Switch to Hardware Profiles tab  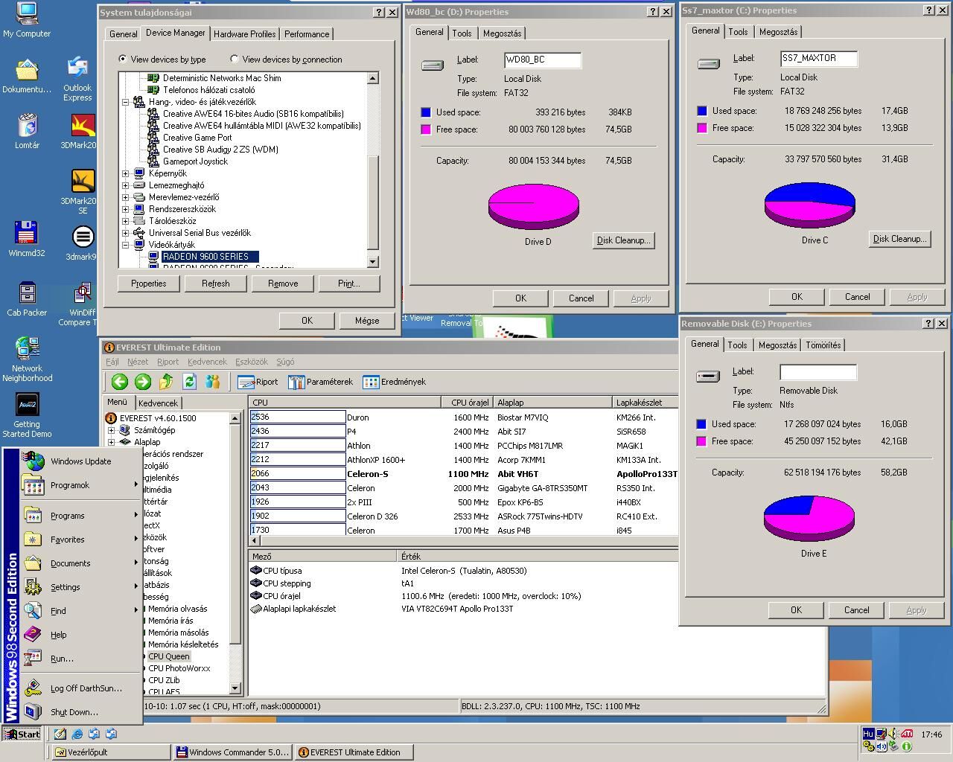tap(244, 34)
